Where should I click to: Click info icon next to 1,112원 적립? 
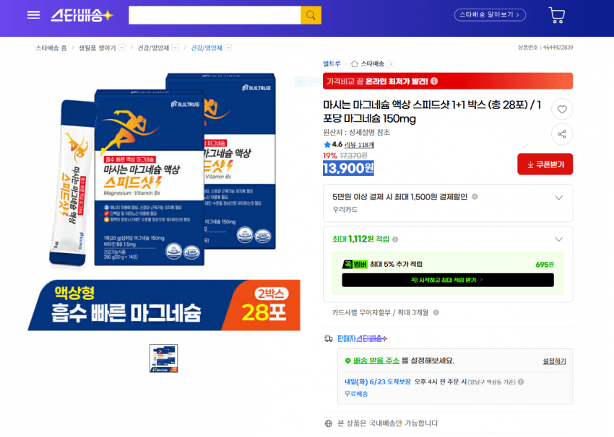point(395,239)
